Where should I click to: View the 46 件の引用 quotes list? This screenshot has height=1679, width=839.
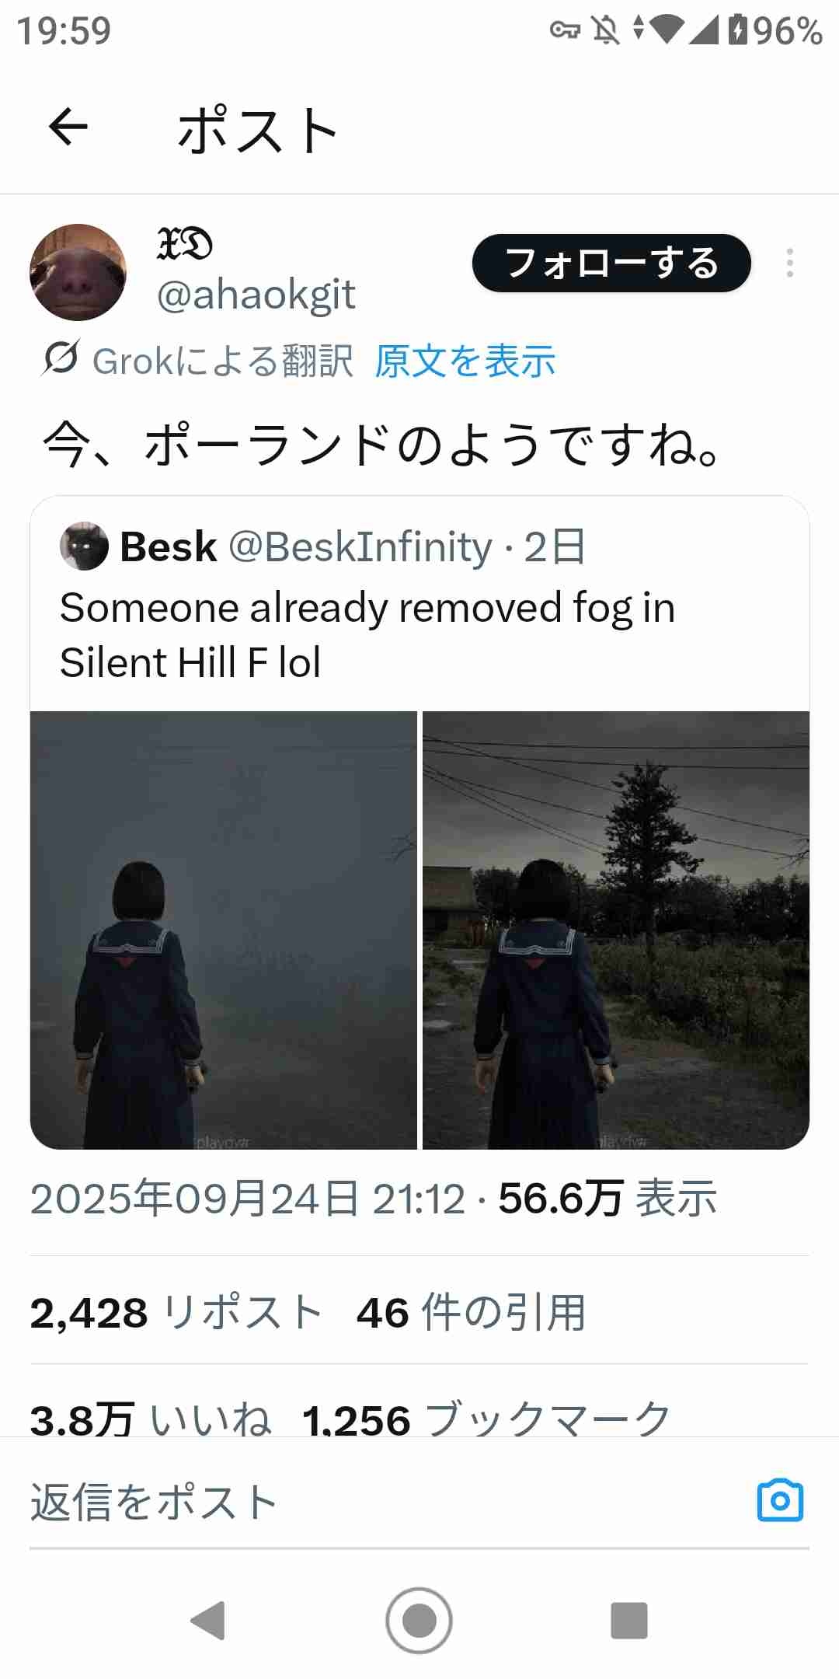pyautogui.click(x=471, y=1313)
